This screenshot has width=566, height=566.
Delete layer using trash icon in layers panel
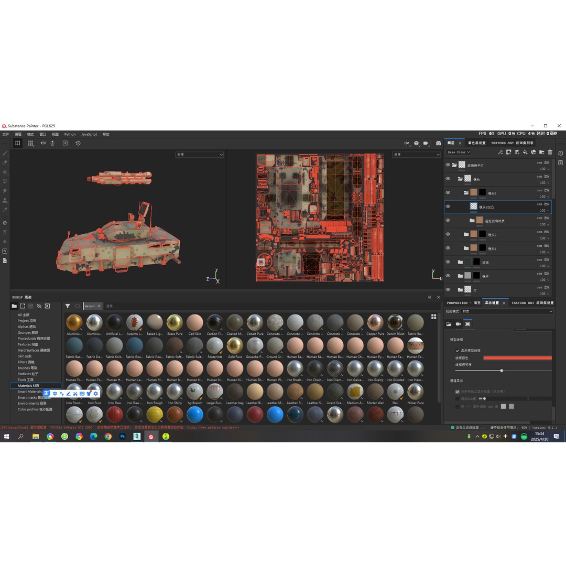click(550, 153)
